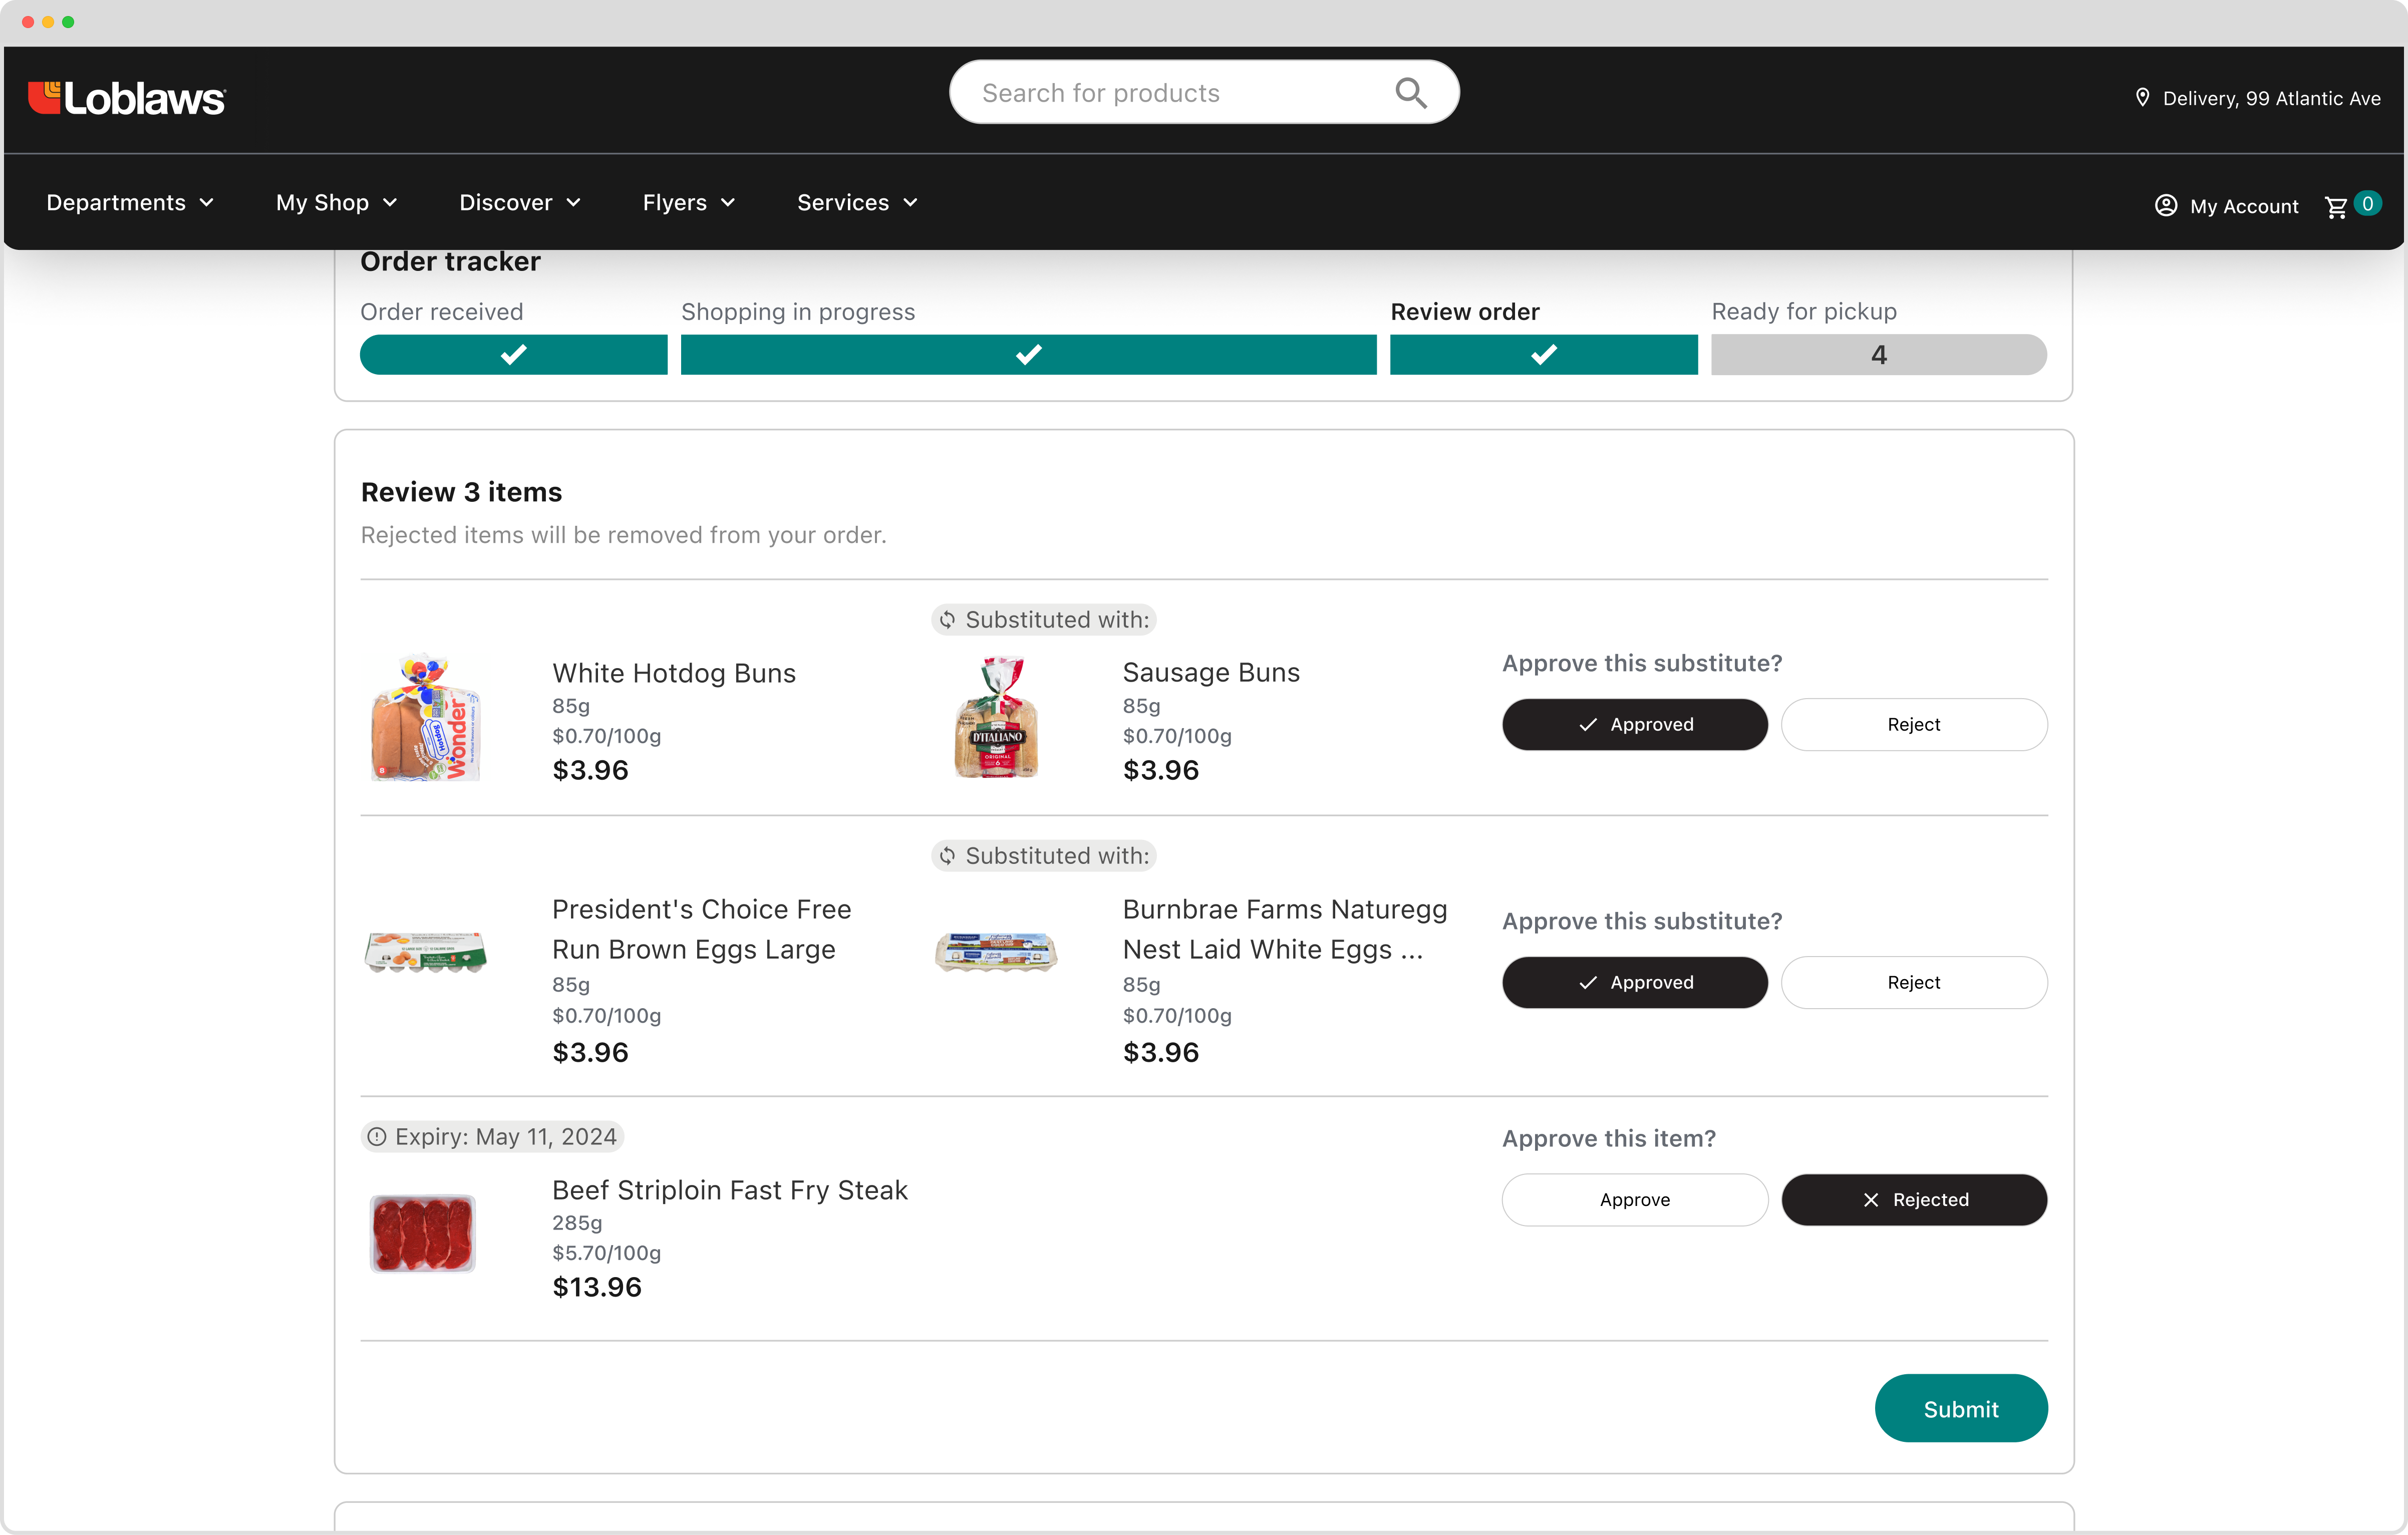Screen dimensions: 2408x1535
Task: Open the Services menu
Action: click(857, 202)
